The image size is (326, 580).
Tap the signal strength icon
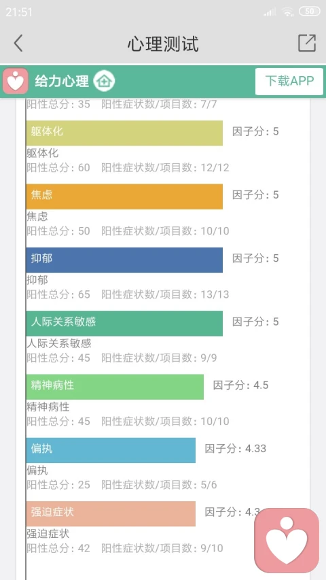[x=270, y=12]
